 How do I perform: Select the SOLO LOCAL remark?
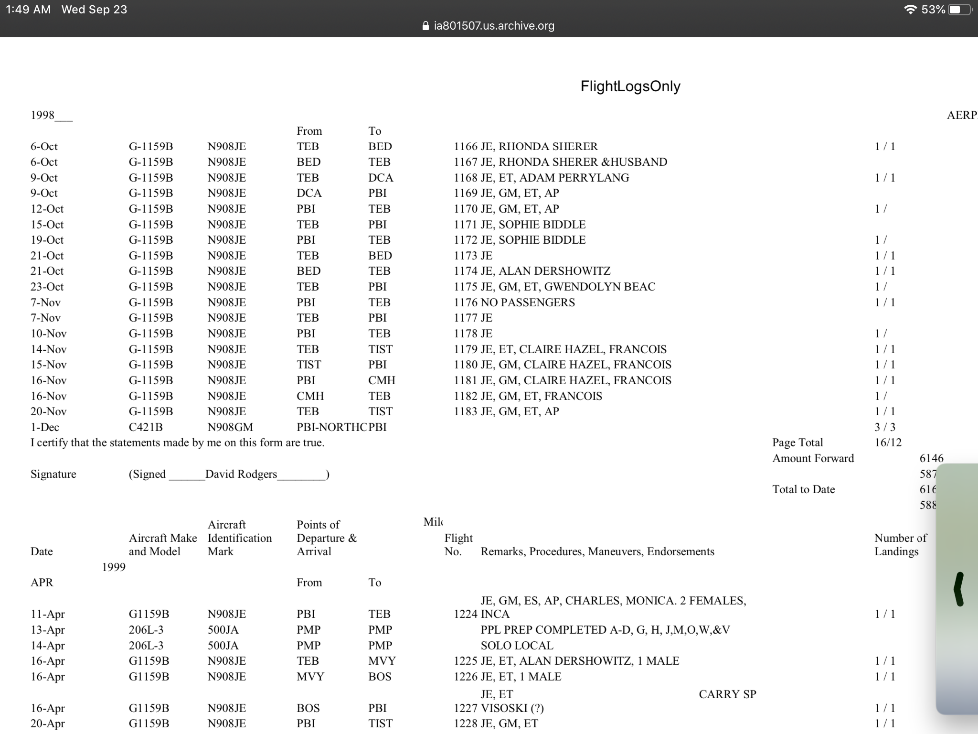tap(517, 646)
